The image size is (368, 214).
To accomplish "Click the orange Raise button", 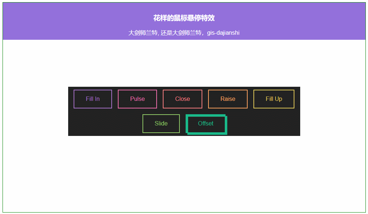I will (x=228, y=99).
